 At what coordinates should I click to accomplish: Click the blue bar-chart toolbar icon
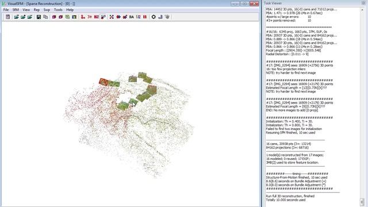[x=160, y=17]
